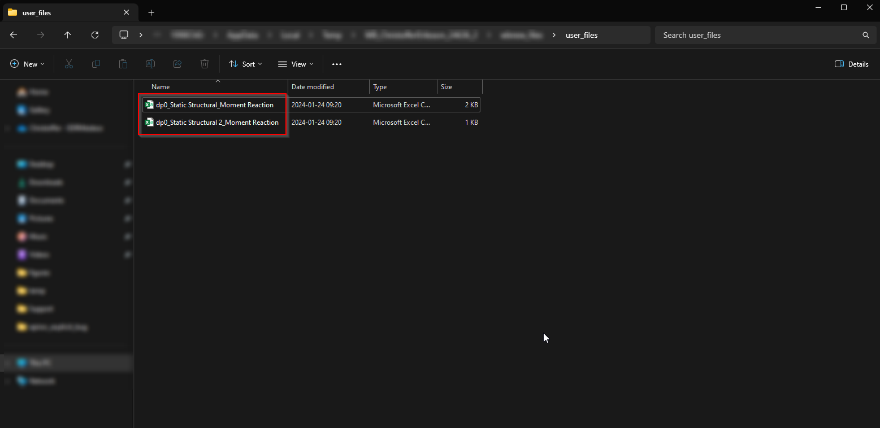This screenshot has height=428, width=880.
Task: Click the magnifier search icon
Action: [x=865, y=35]
